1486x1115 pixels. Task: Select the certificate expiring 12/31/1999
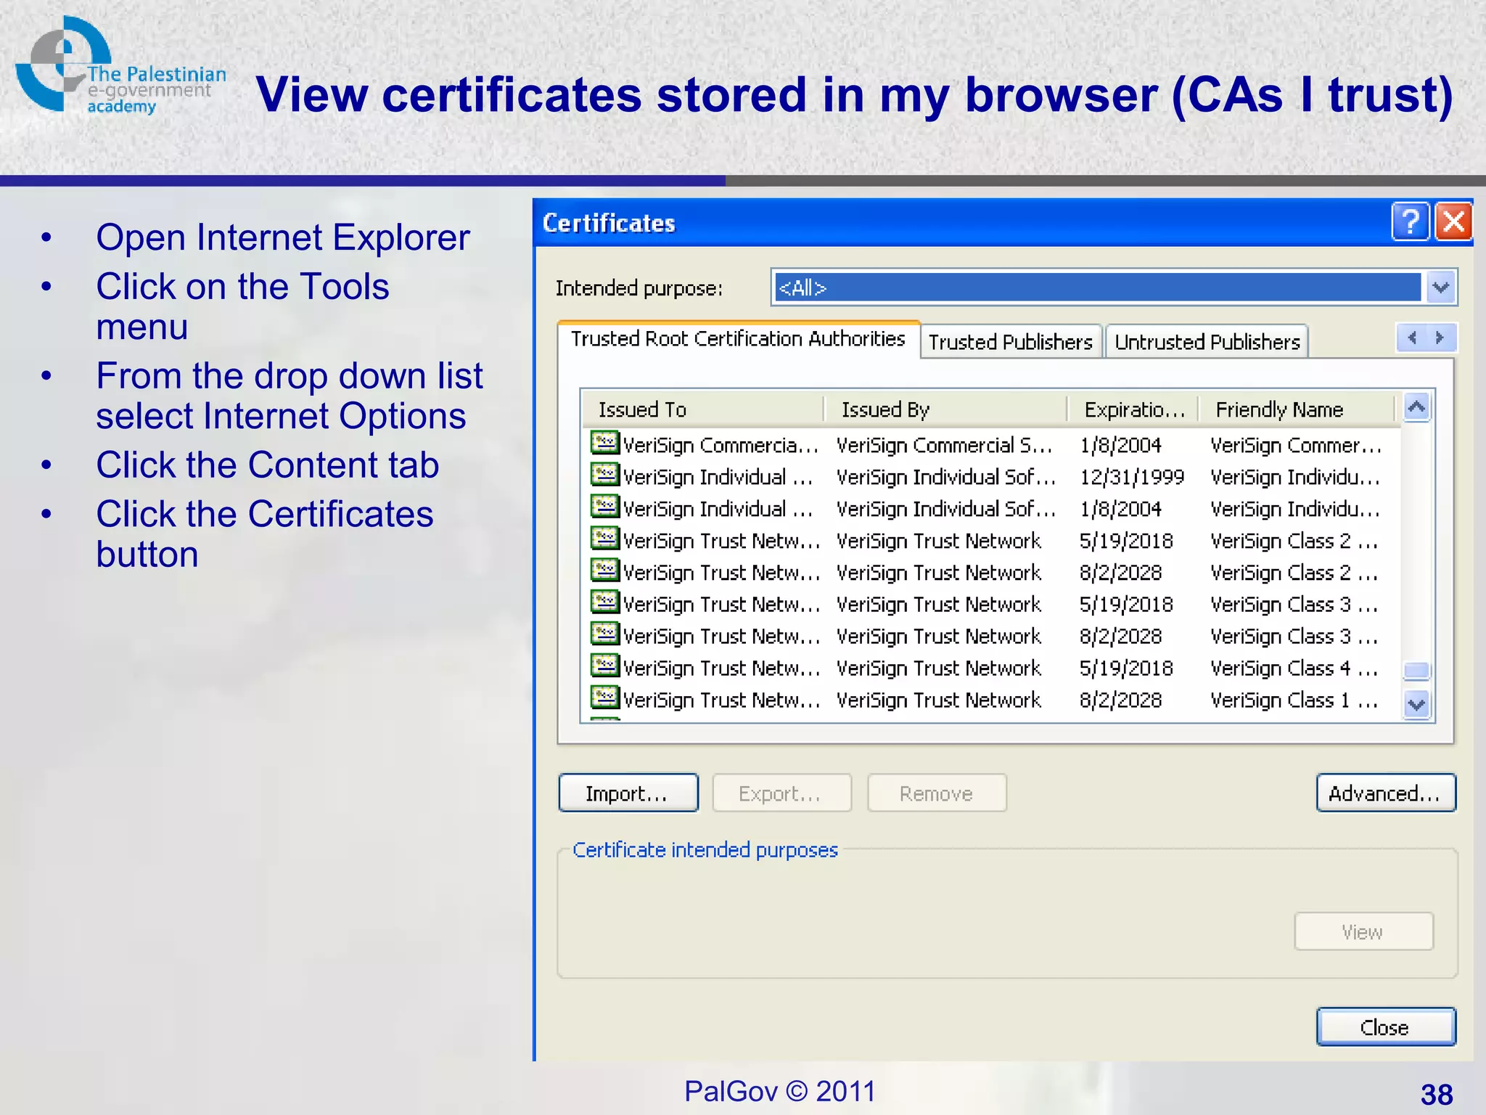pos(990,476)
